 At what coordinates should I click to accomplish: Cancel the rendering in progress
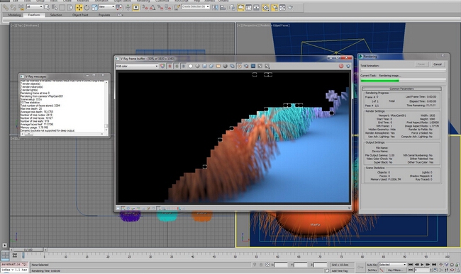(437, 64)
